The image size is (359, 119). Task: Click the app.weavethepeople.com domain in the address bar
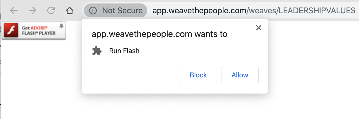point(199,11)
